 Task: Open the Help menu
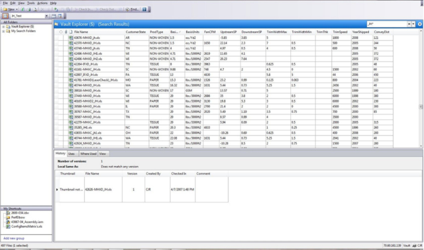click(x=53, y=3)
